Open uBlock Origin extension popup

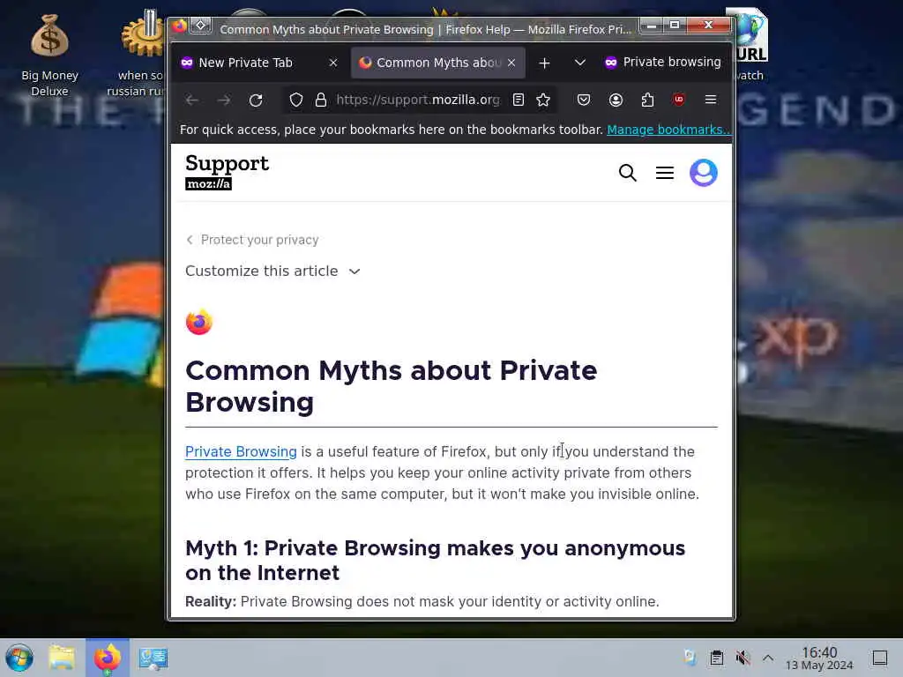click(x=679, y=100)
